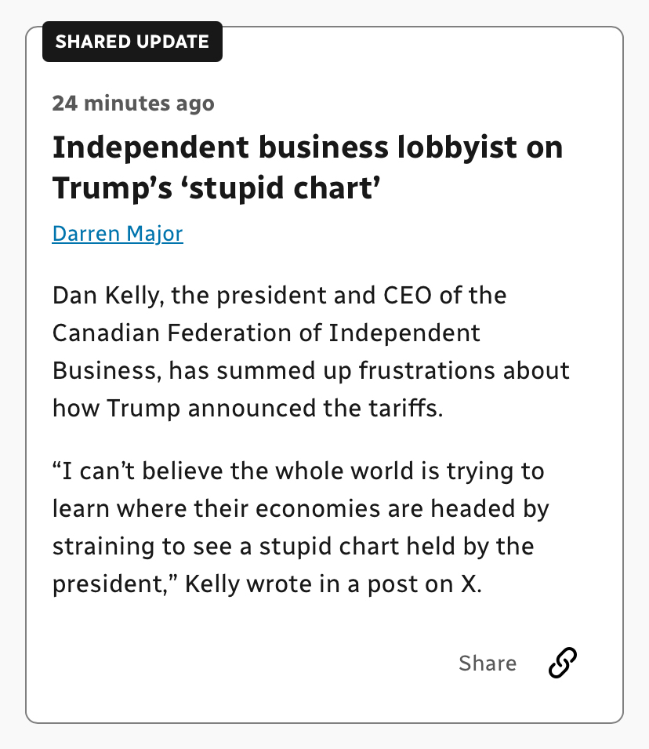Click the headline about Trump's 'stupid chart'
Image resolution: width=649 pixels, height=749 pixels.
pyautogui.click(x=307, y=167)
